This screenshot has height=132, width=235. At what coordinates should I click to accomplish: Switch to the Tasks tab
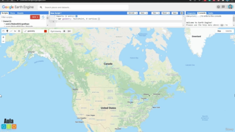210,13
